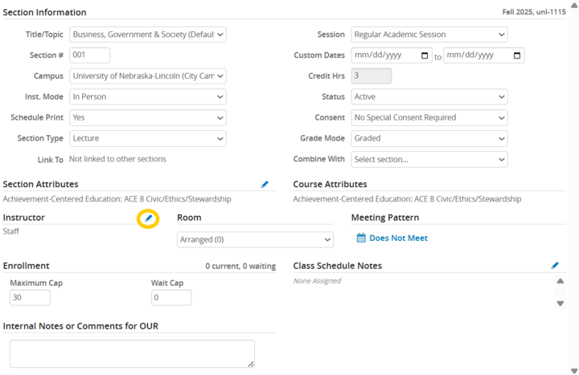
Task: Open the Consent dropdown
Action: (429, 117)
